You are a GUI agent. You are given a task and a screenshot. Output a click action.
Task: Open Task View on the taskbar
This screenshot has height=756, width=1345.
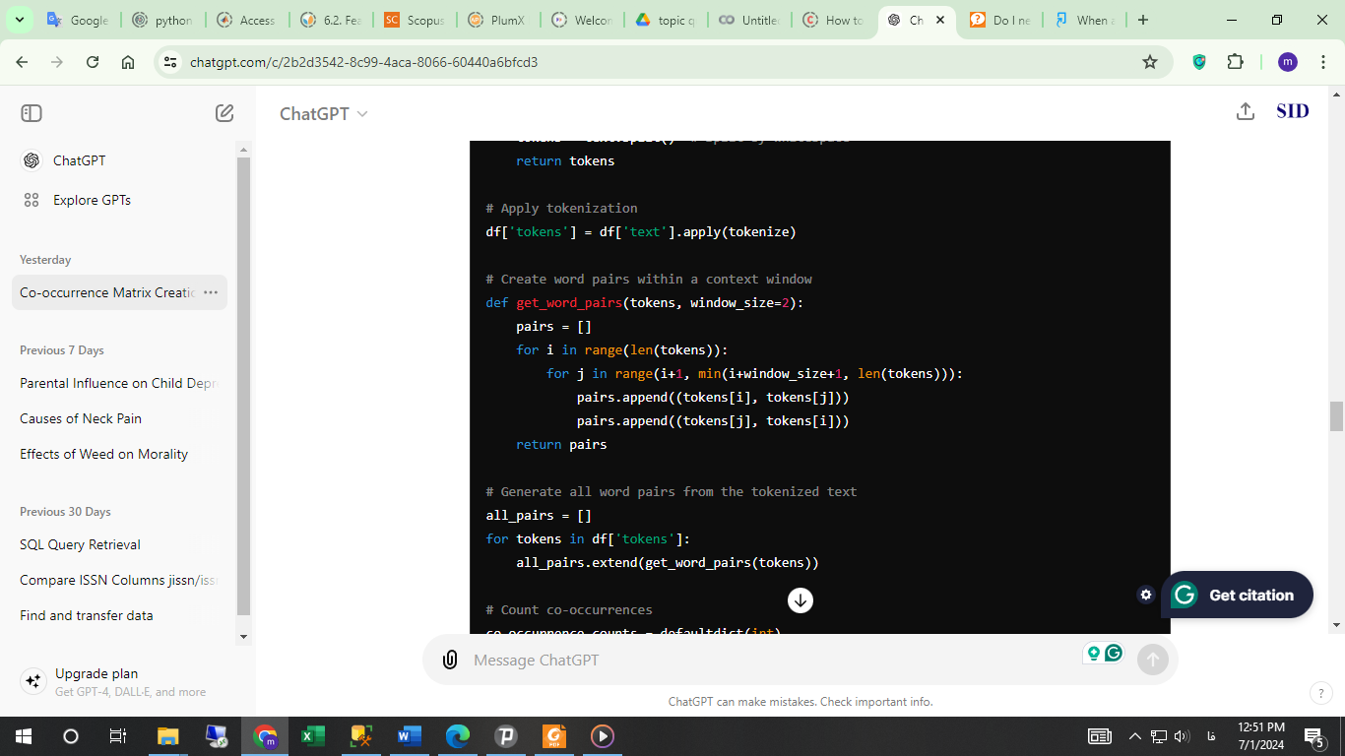click(x=117, y=736)
